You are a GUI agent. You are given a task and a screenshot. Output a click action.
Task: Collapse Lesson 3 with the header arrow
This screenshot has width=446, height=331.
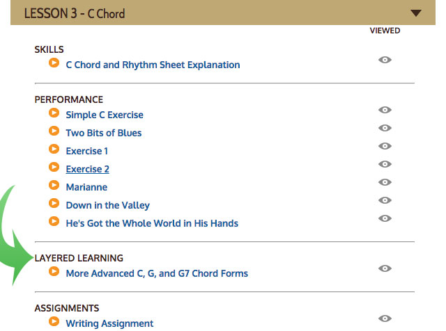click(x=416, y=13)
